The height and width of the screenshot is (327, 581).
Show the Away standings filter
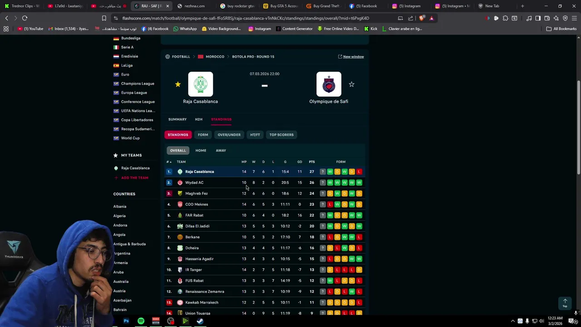221,150
